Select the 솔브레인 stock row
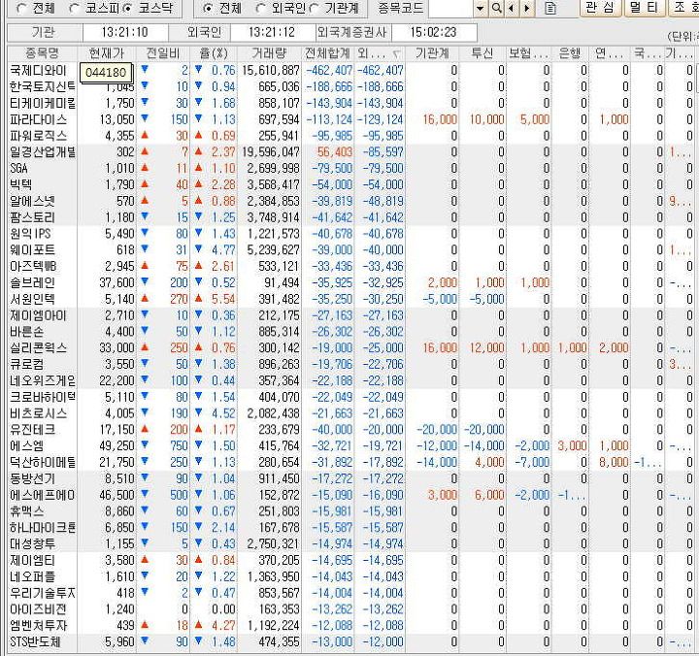The height and width of the screenshot is (656, 699). [x=349, y=282]
